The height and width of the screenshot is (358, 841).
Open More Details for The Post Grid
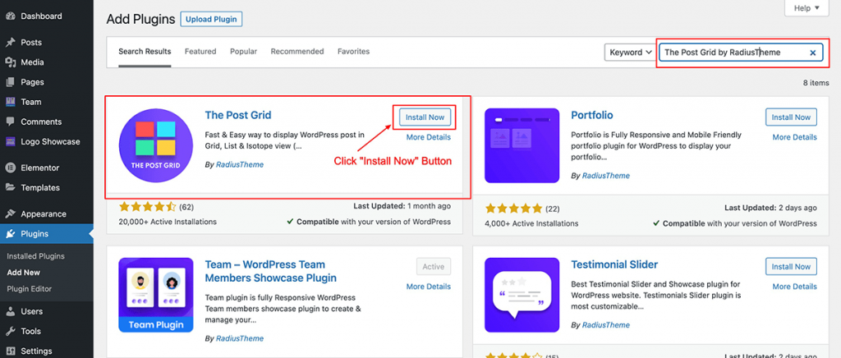(429, 137)
